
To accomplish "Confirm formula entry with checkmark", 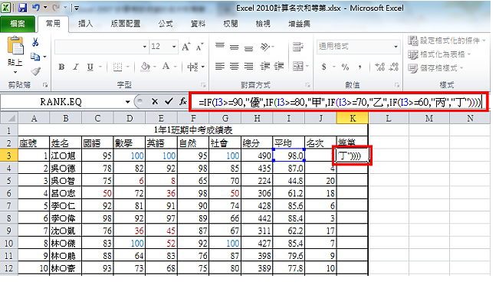I will [169, 101].
